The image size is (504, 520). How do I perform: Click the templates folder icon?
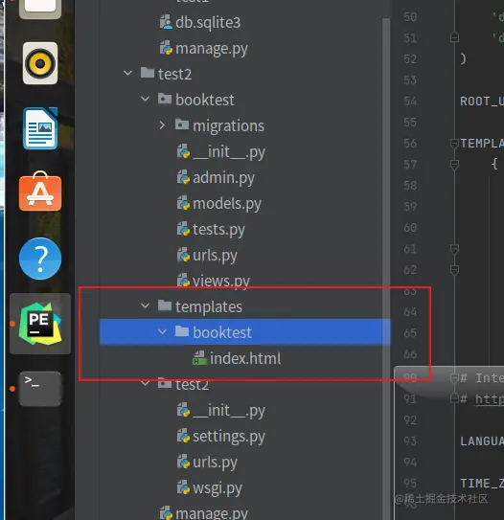(165, 305)
